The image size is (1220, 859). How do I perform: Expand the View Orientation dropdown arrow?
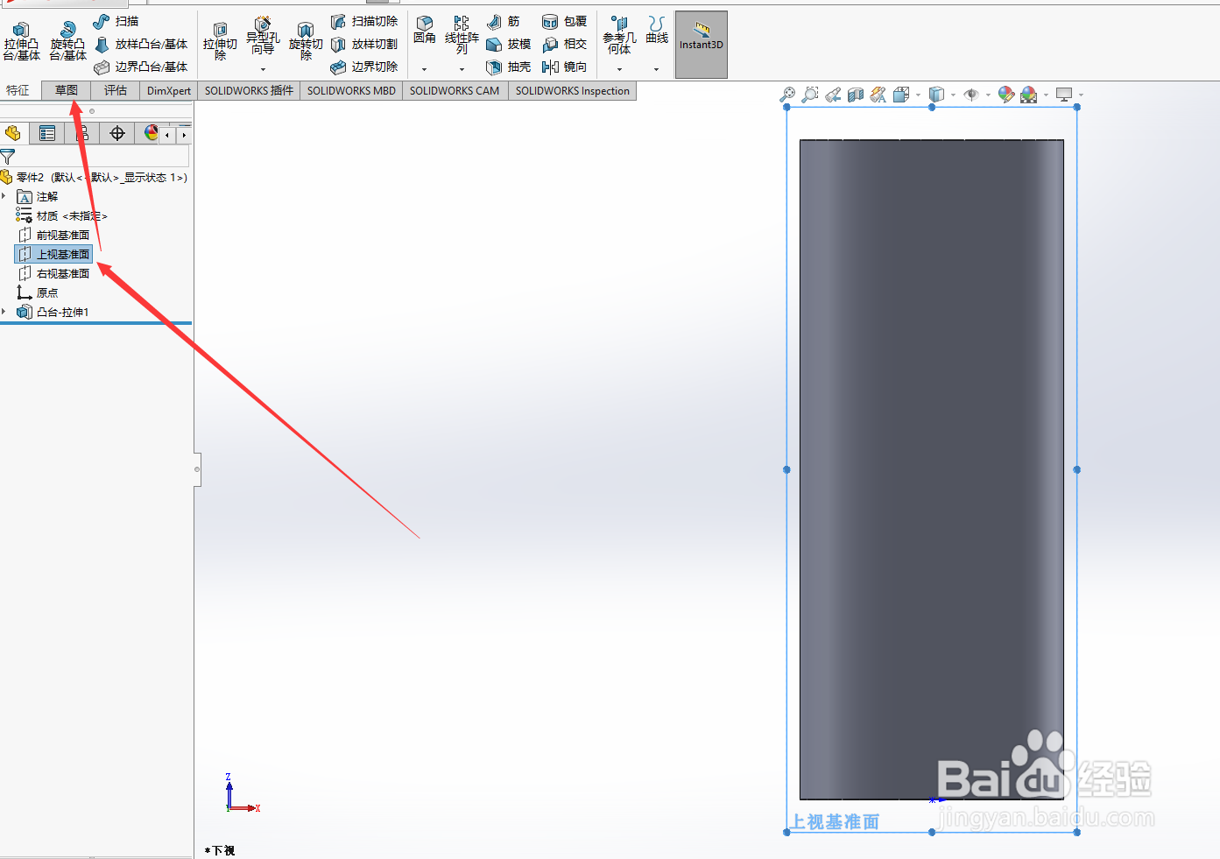(918, 95)
